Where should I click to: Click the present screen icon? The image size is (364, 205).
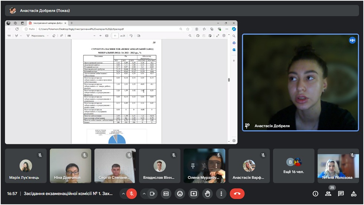click(x=194, y=193)
